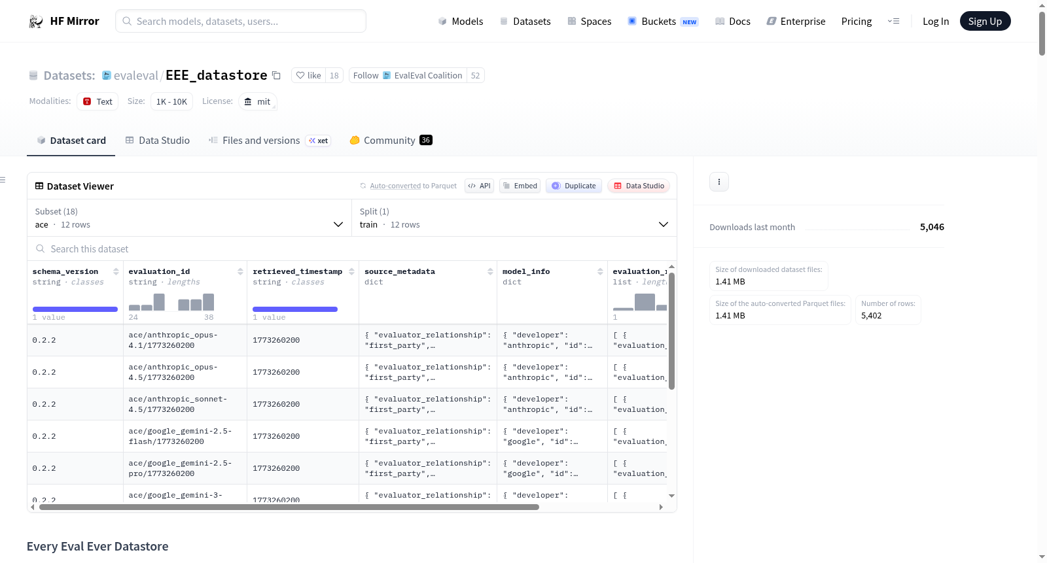Click the cell ace/anthropic_opus-4.1/1773260200
This screenshot has height=563, width=1047.
tap(185, 340)
